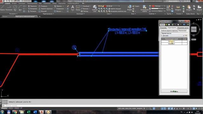Switch to the Аннотации ribbon tab

tap(22, 3)
